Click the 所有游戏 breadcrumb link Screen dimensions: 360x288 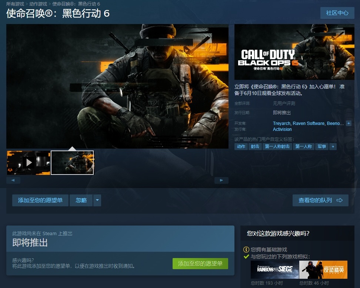[15, 4]
